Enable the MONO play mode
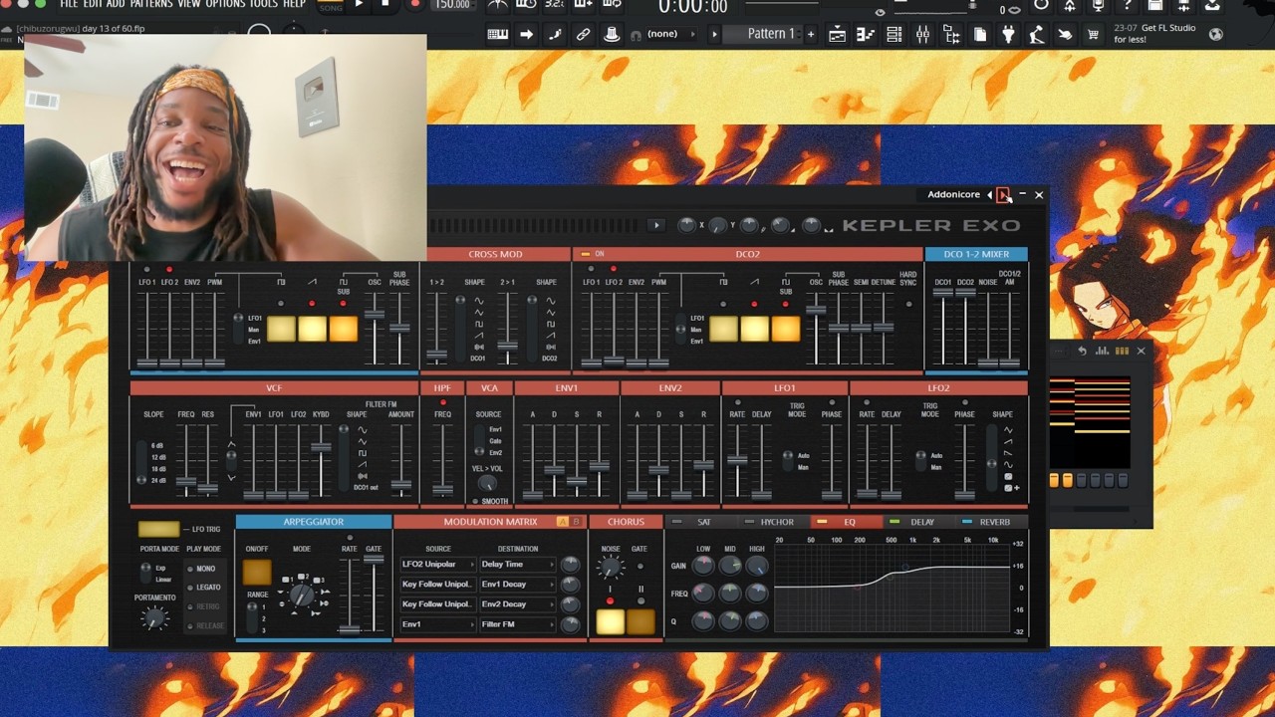 tap(205, 569)
